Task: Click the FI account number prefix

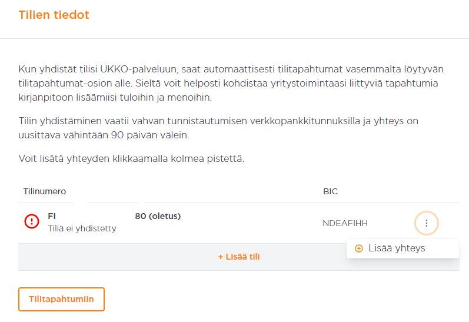Action: [52, 216]
